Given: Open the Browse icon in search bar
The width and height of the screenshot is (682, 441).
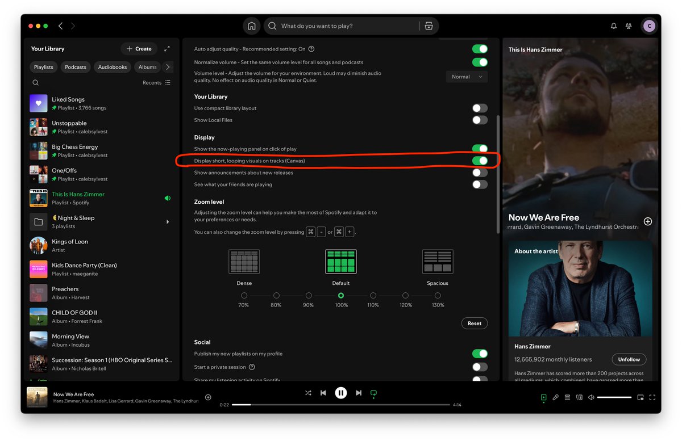Looking at the screenshot, I should pos(429,26).
